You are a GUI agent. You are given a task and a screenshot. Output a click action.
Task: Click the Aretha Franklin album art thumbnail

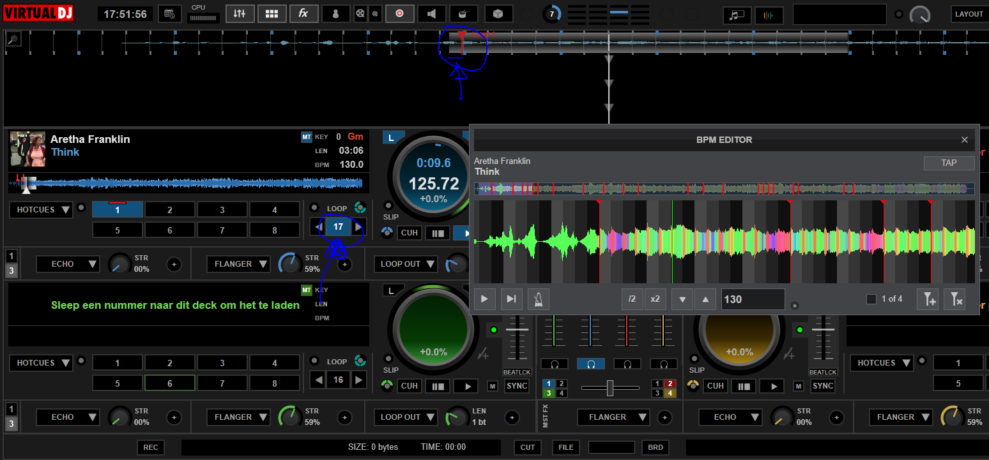(27, 149)
